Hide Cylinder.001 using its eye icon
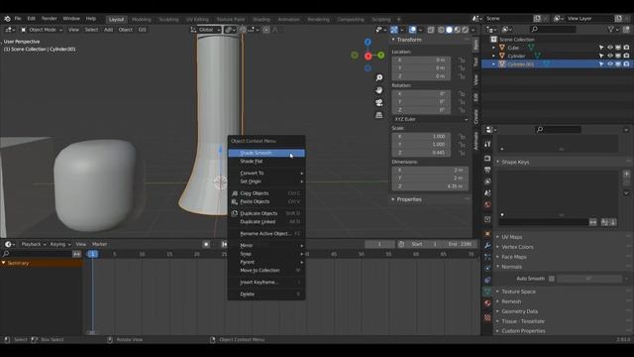 point(610,63)
